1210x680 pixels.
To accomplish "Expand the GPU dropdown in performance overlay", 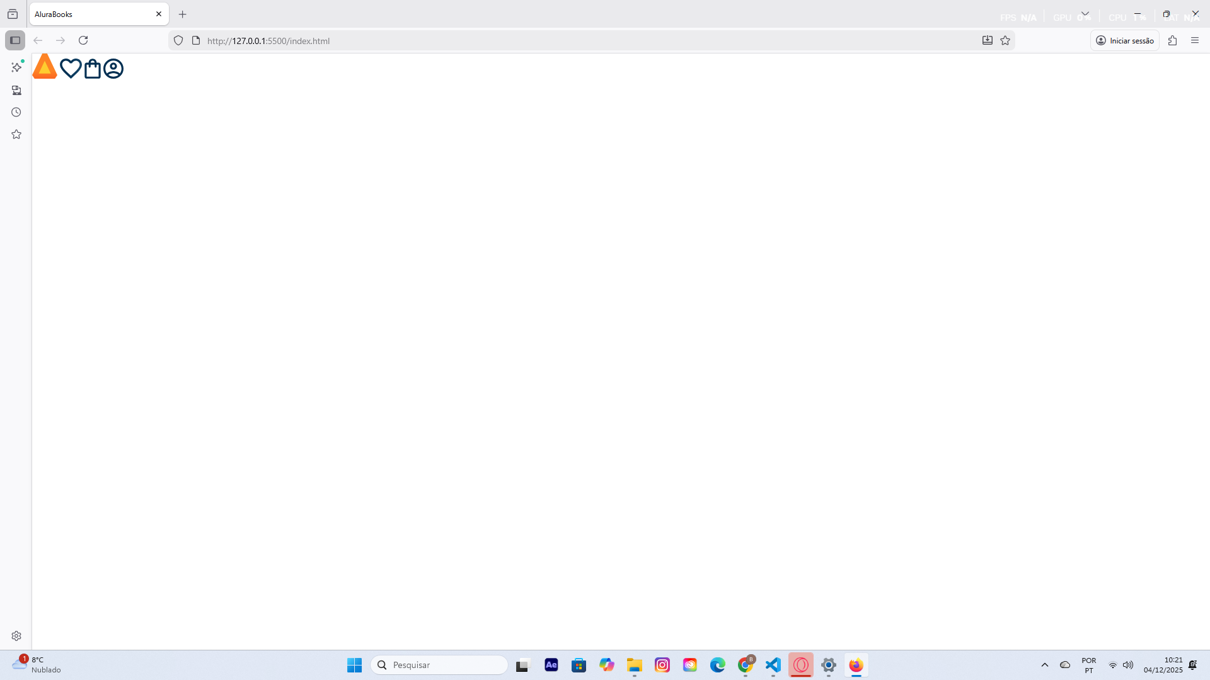I will coord(1085,13).
